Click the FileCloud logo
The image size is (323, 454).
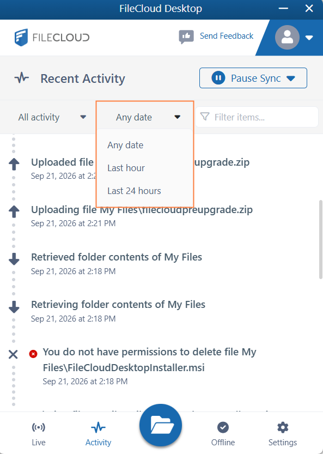(x=52, y=38)
